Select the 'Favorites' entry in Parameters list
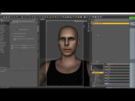The image size is (135, 101). coord(94,67)
